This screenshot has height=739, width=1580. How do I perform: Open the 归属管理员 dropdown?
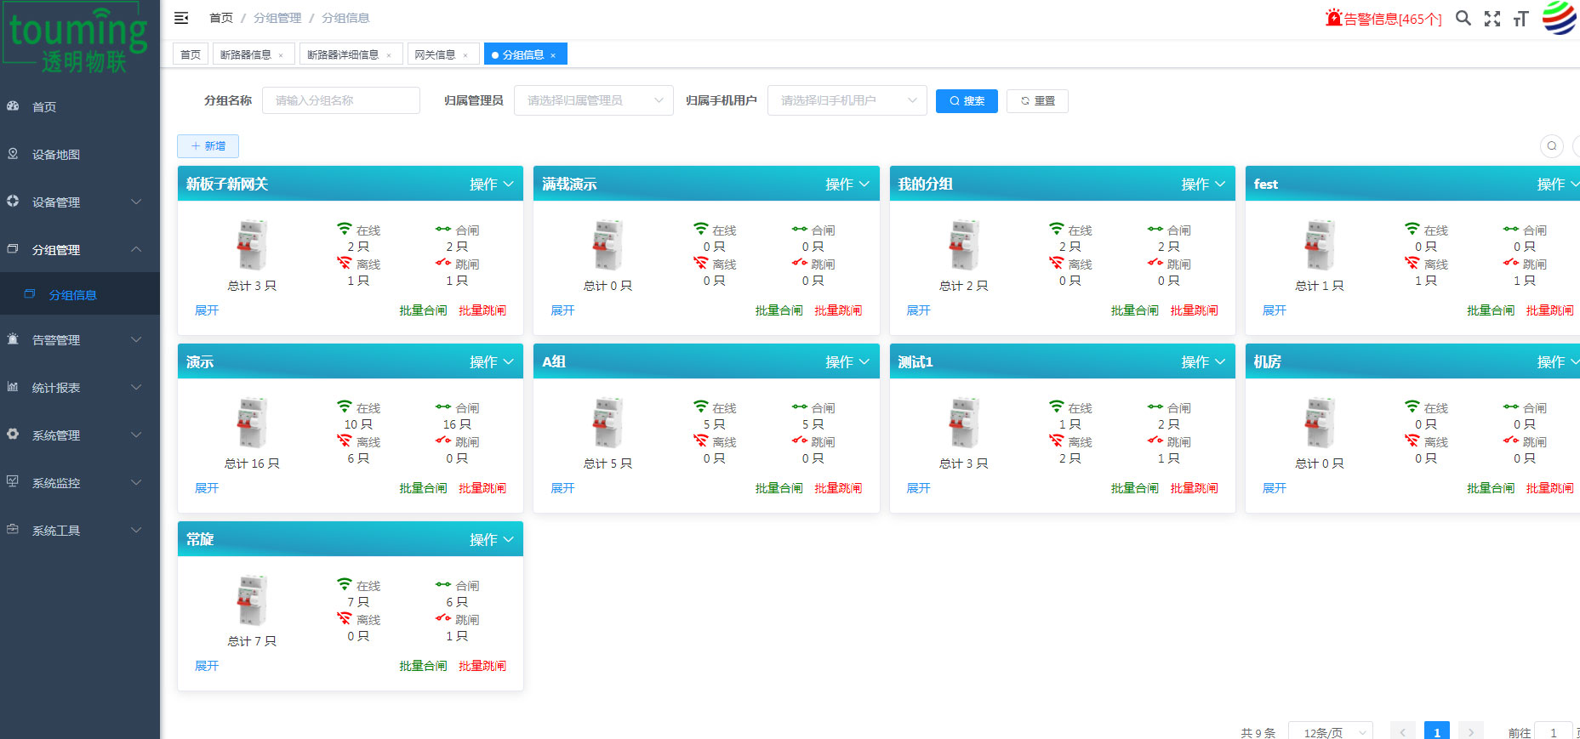point(593,100)
